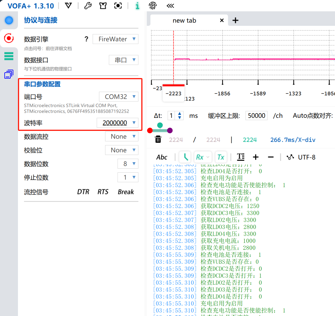Toggle the Tx transmit display button

click(221, 157)
